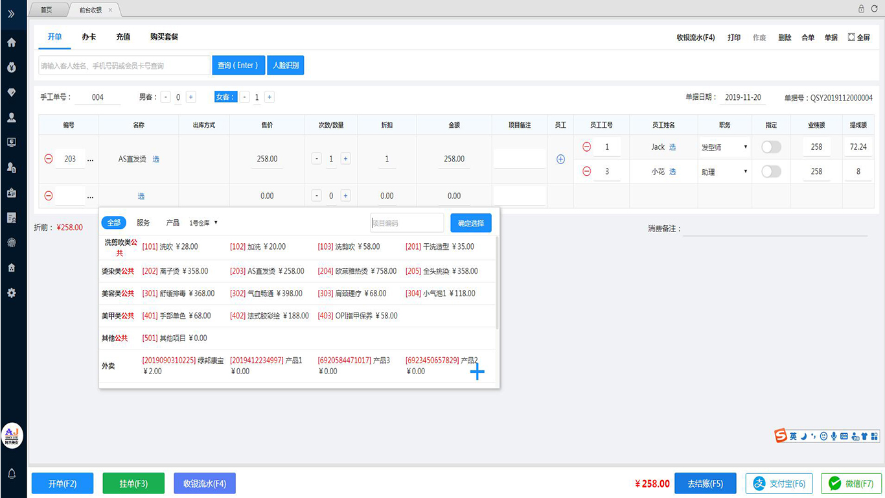The height and width of the screenshot is (498, 885).
Task: Click the 确定选择 button
Action: click(x=471, y=223)
